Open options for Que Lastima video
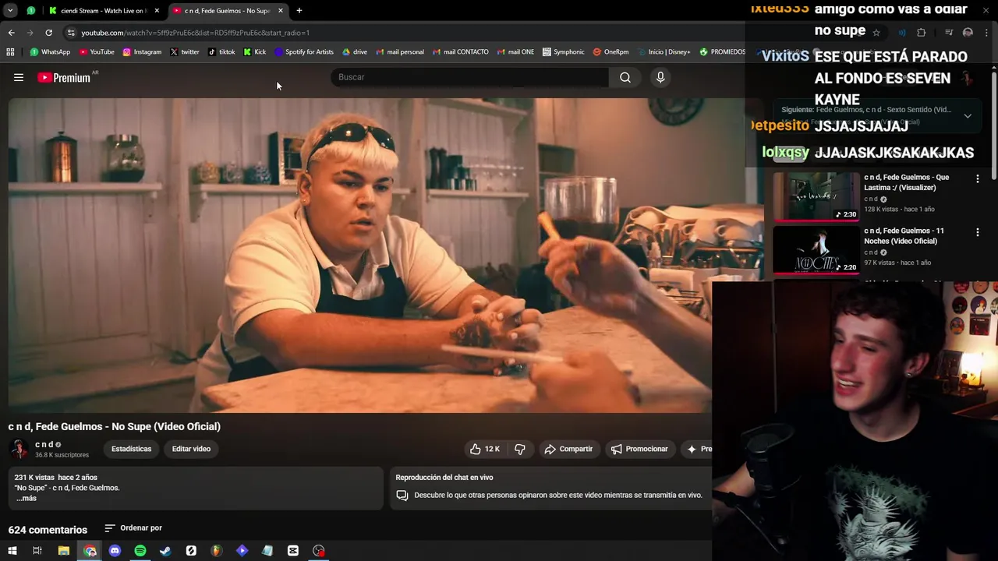This screenshot has width=998, height=561. pyautogui.click(x=978, y=178)
